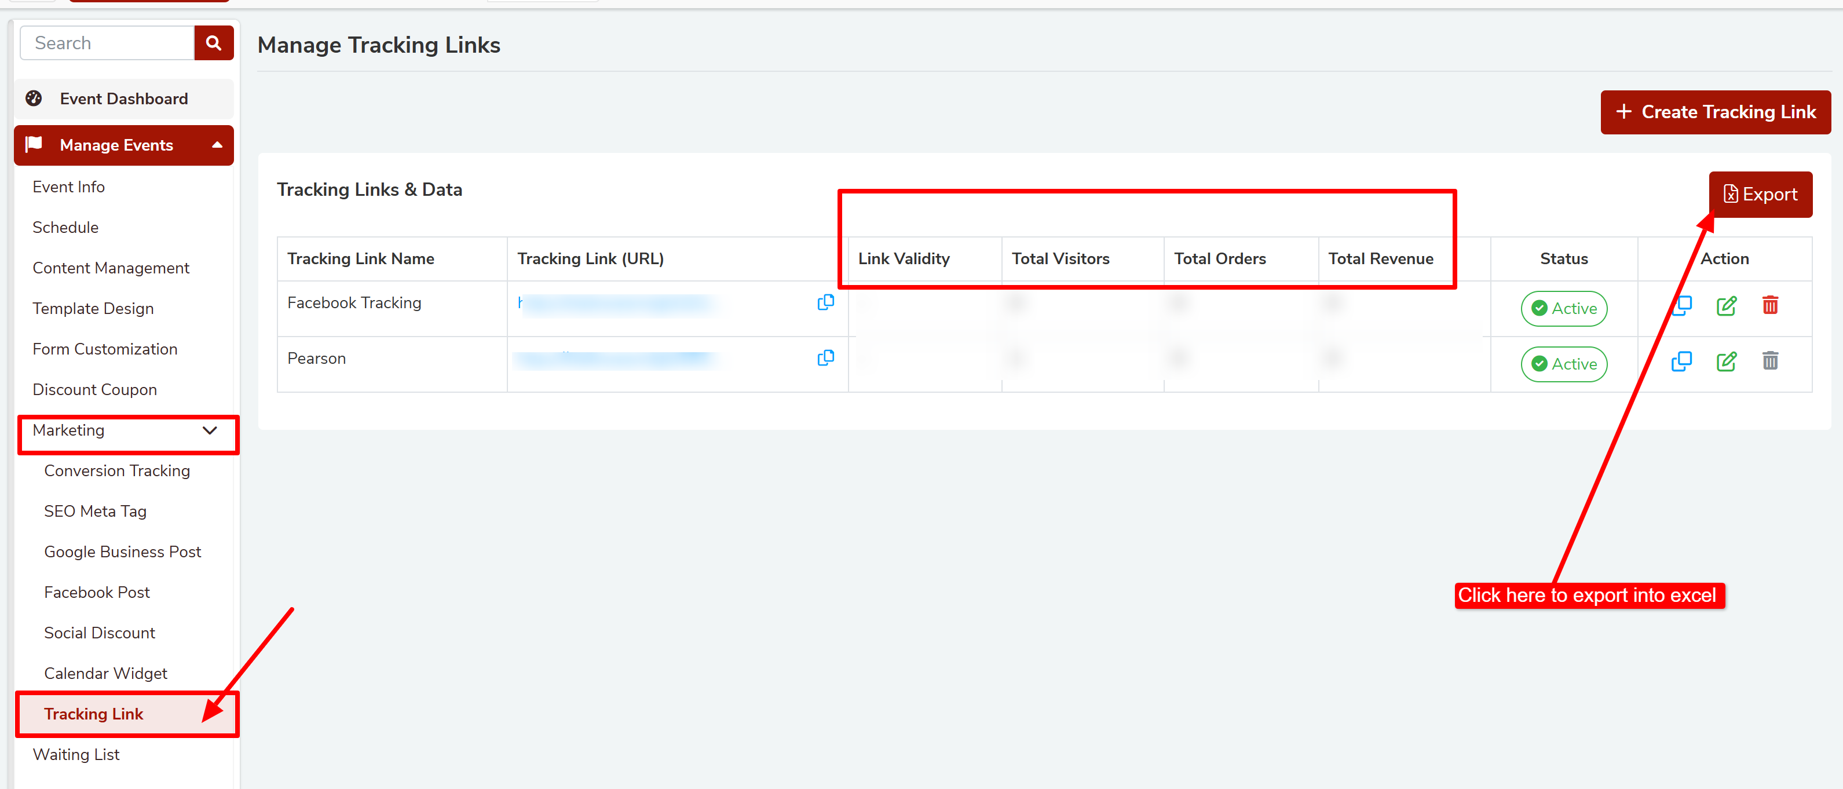Screen dimensions: 1843x789
Task: Edit the Pearson tracking link
Action: pyautogui.click(x=1725, y=362)
